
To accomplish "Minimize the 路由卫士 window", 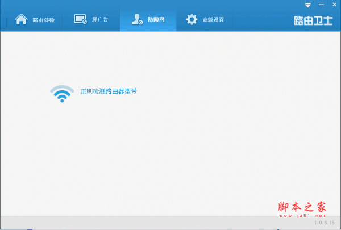I will pyautogui.click(x=321, y=5).
